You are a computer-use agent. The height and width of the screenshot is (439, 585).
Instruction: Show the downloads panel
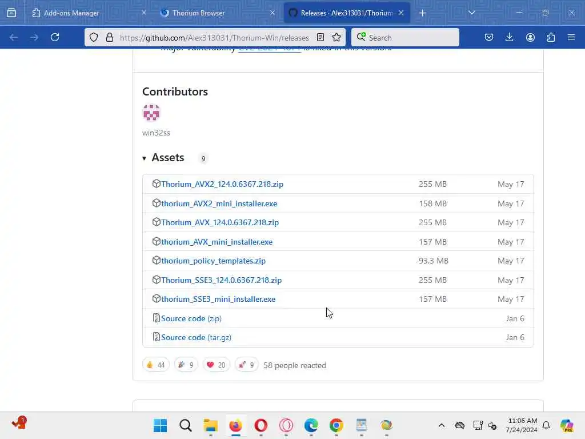coord(509,37)
